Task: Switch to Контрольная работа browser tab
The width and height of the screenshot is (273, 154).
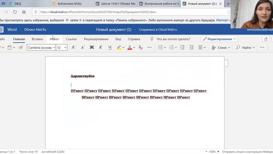Action: [x=159, y=3]
